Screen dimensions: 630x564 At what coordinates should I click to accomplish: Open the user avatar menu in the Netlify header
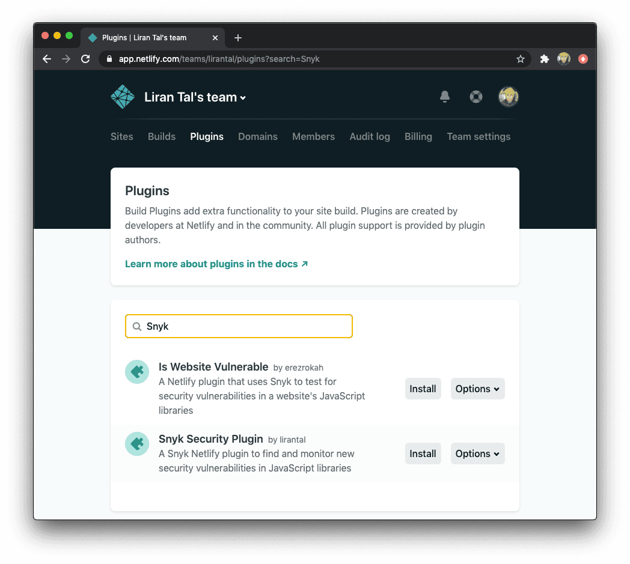tap(508, 97)
